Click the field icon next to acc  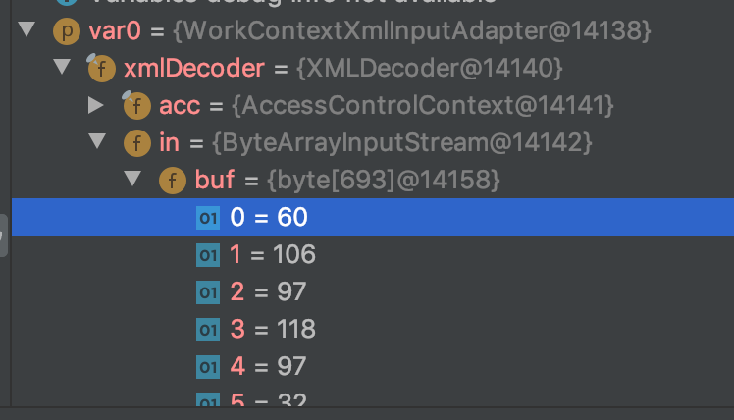pos(136,105)
